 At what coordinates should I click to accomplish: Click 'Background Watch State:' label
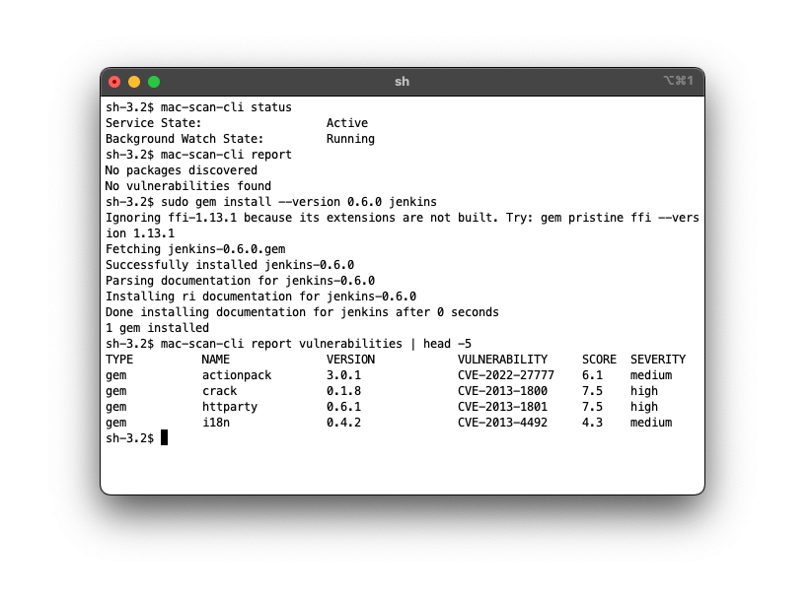[184, 139]
